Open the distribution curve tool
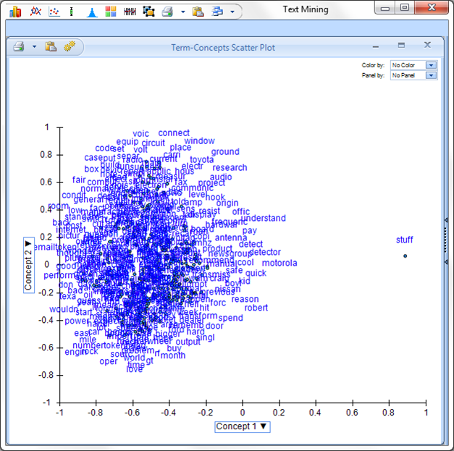 click(x=92, y=12)
